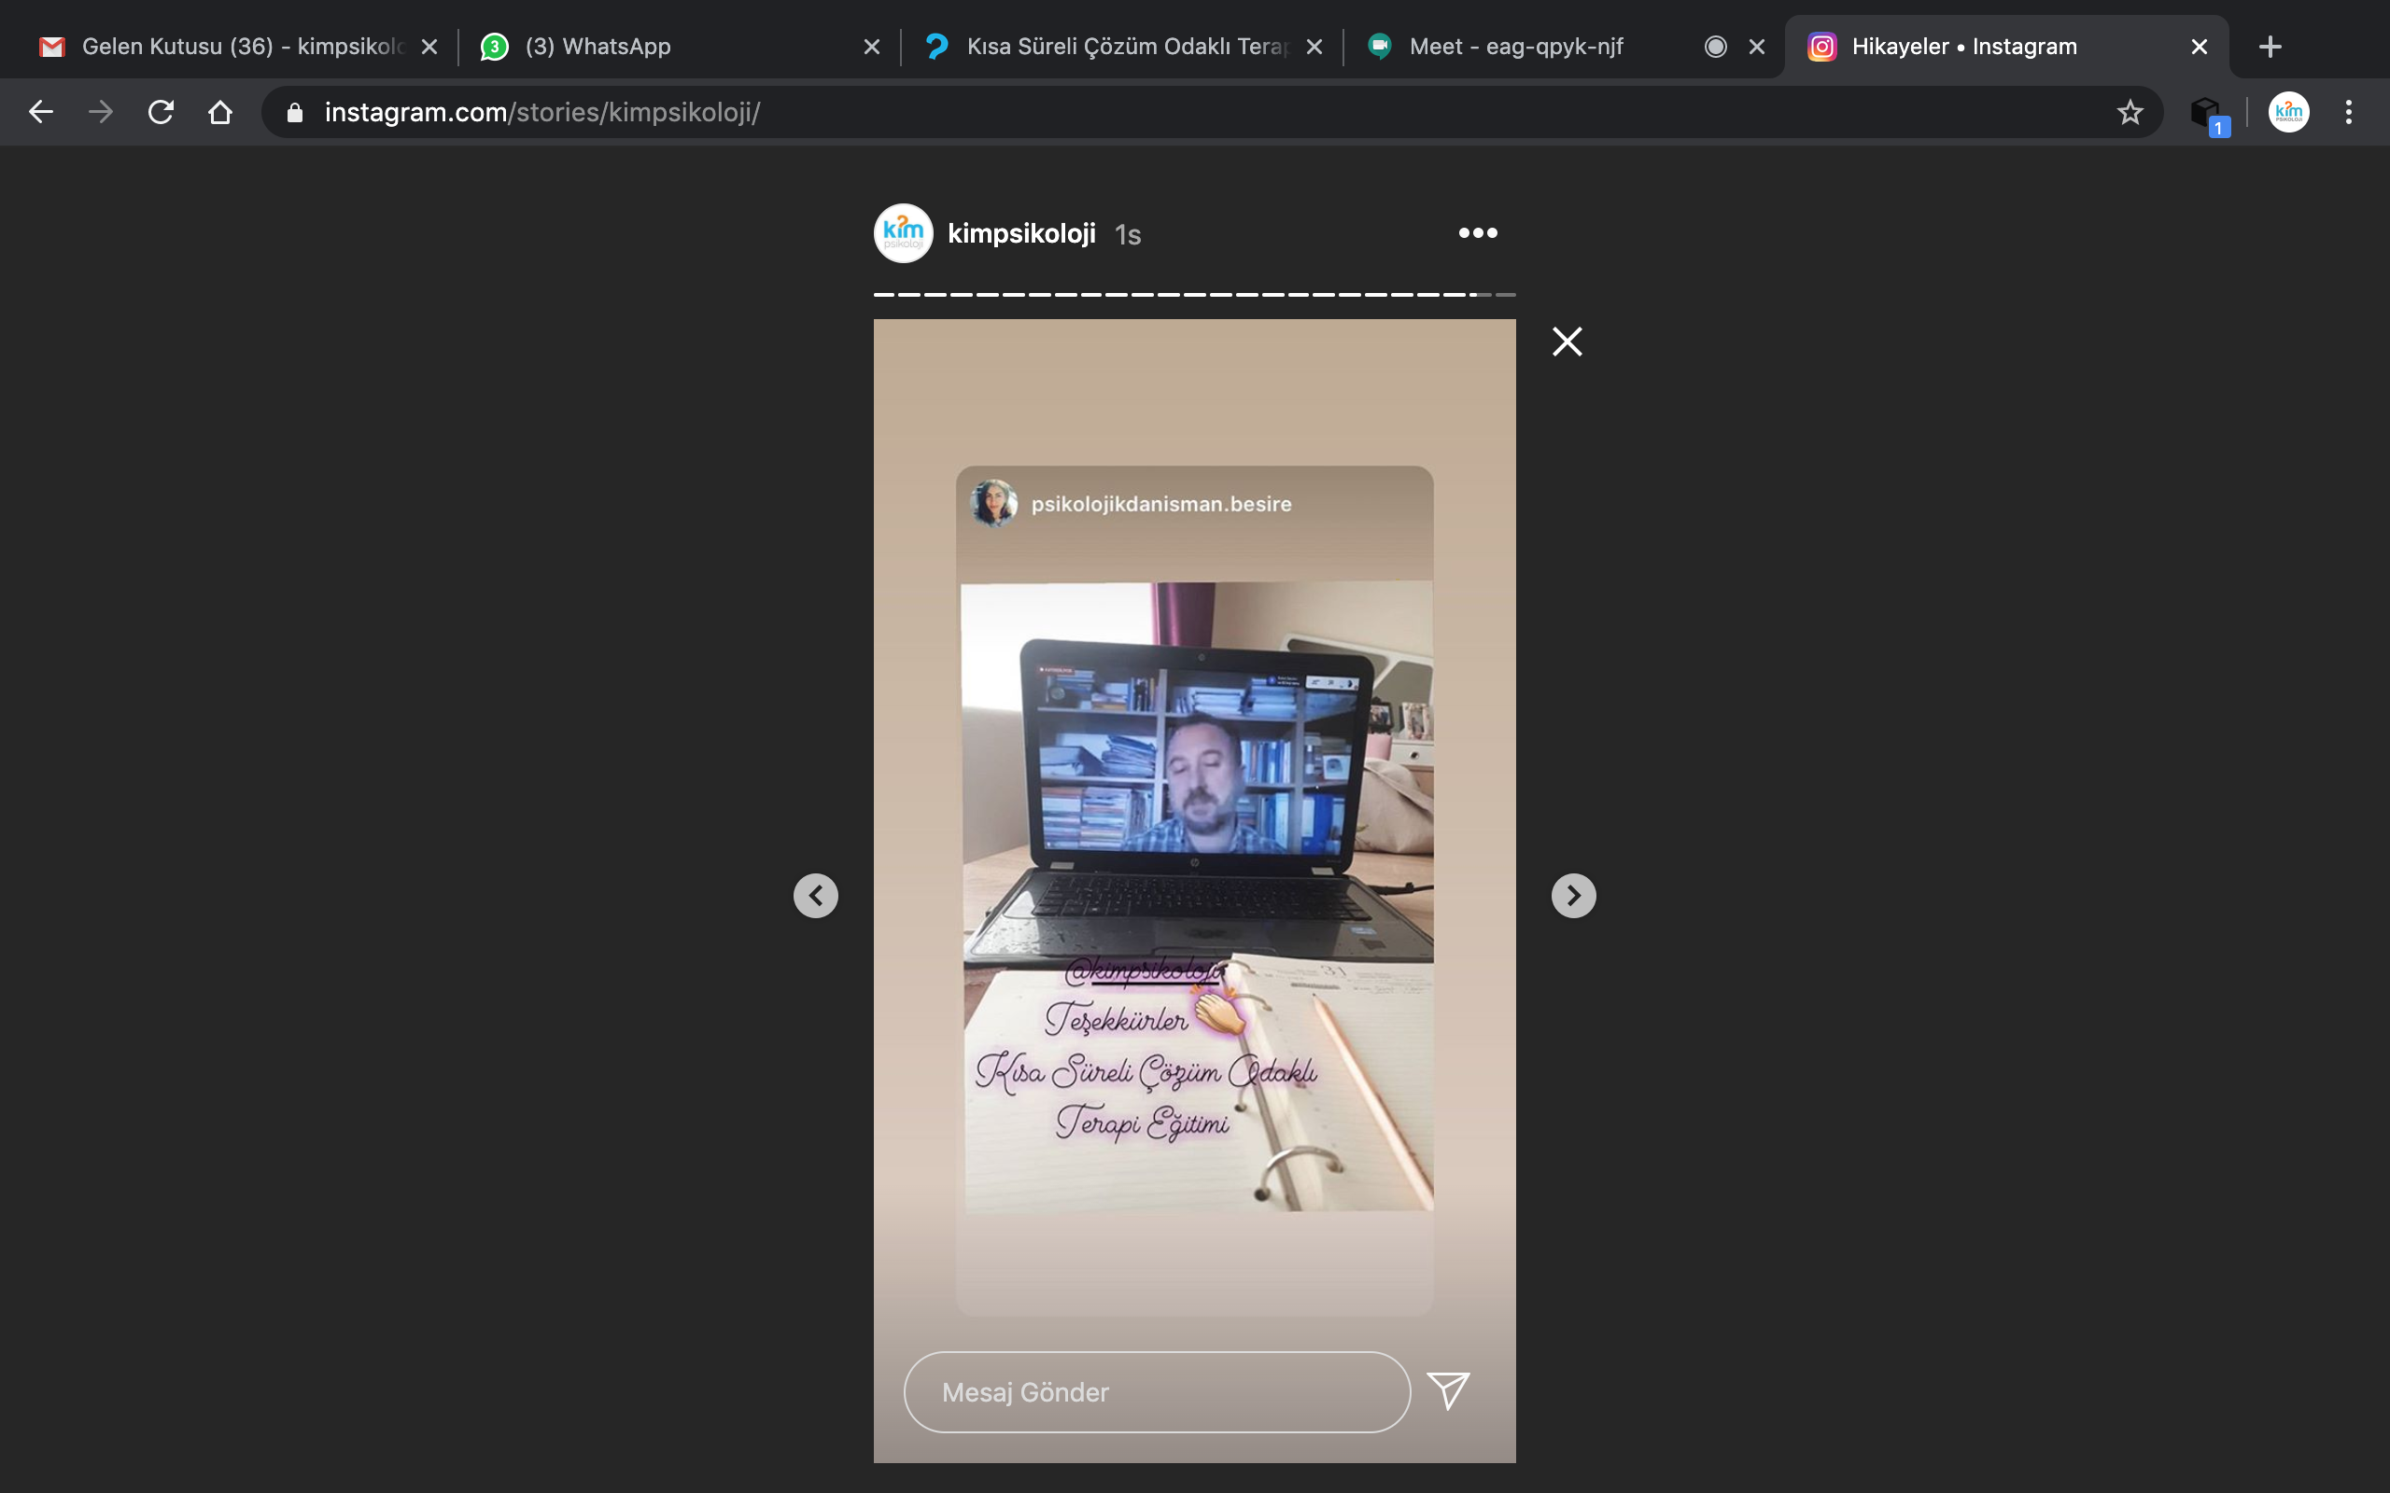This screenshot has width=2390, height=1493.
Task: Reload the Instagram page
Action: pyautogui.click(x=161, y=113)
